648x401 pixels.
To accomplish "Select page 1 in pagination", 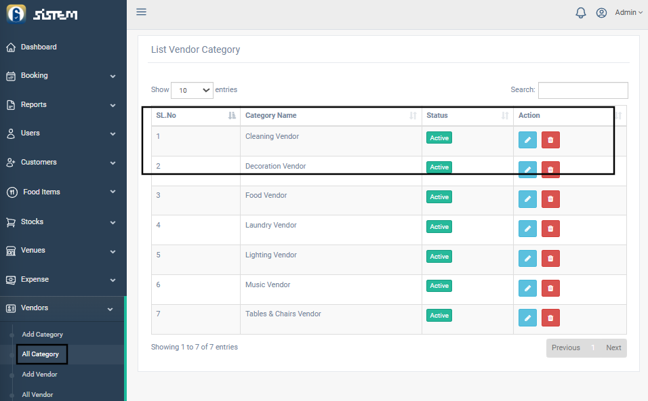I will [592, 347].
